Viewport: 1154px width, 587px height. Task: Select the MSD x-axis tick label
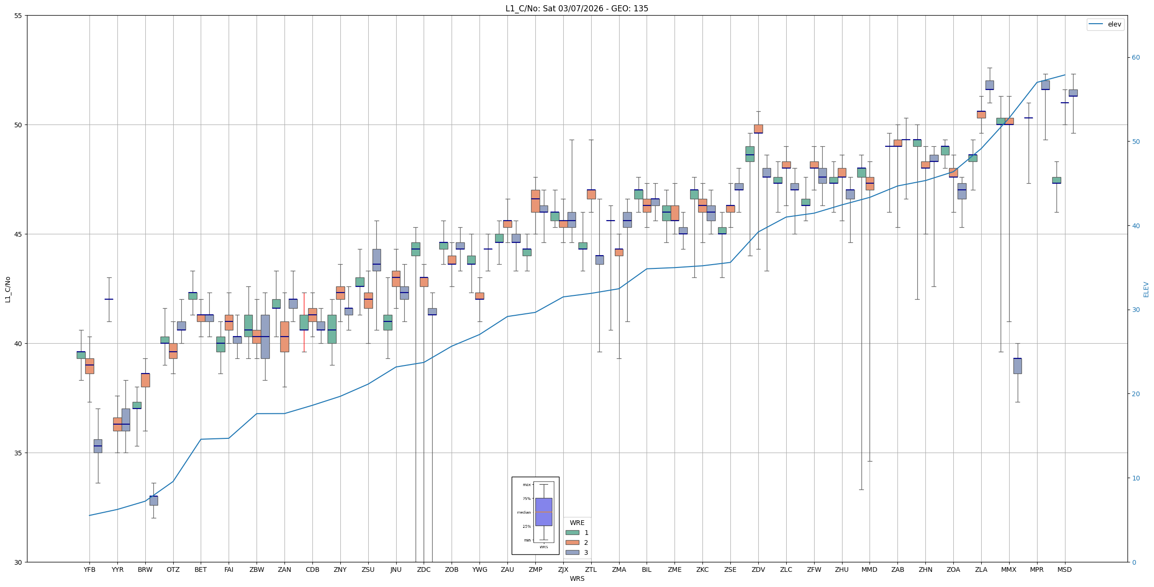[x=1065, y=569]
